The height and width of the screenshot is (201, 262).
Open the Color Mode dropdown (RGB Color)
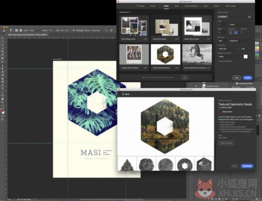point(228,49)
